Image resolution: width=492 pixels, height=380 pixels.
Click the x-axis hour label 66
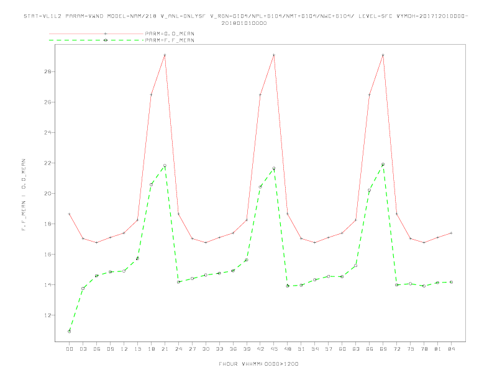coord(370,349)
